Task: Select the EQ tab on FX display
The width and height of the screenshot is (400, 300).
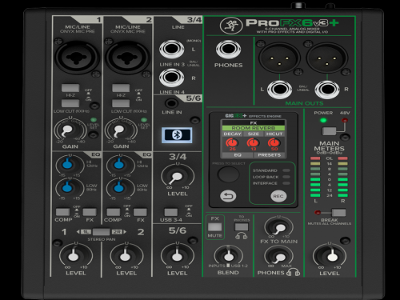Action: pyautogui.click(x=238, y=155)
